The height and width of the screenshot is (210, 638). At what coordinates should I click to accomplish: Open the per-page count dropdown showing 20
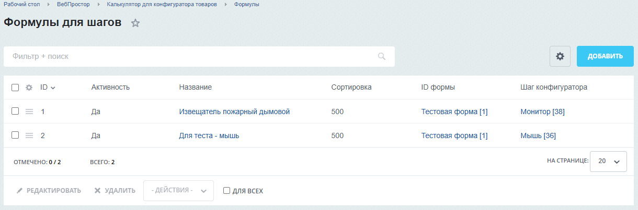[608, 162]
